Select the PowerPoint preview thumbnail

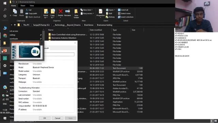[27, 51]
